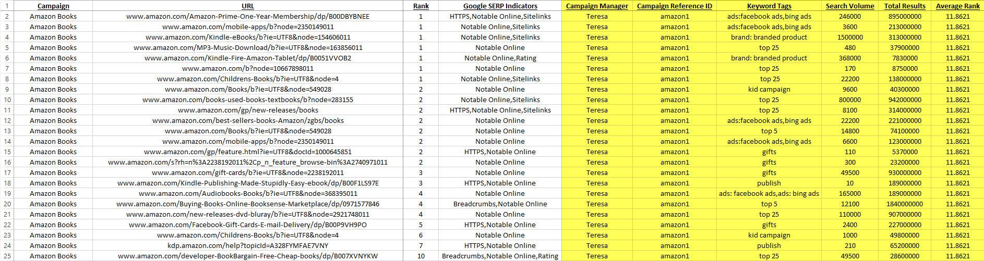Screen dimensions: 984x261
Task: Click the Rank cell showing 6
Action: (x=421, y=235)
